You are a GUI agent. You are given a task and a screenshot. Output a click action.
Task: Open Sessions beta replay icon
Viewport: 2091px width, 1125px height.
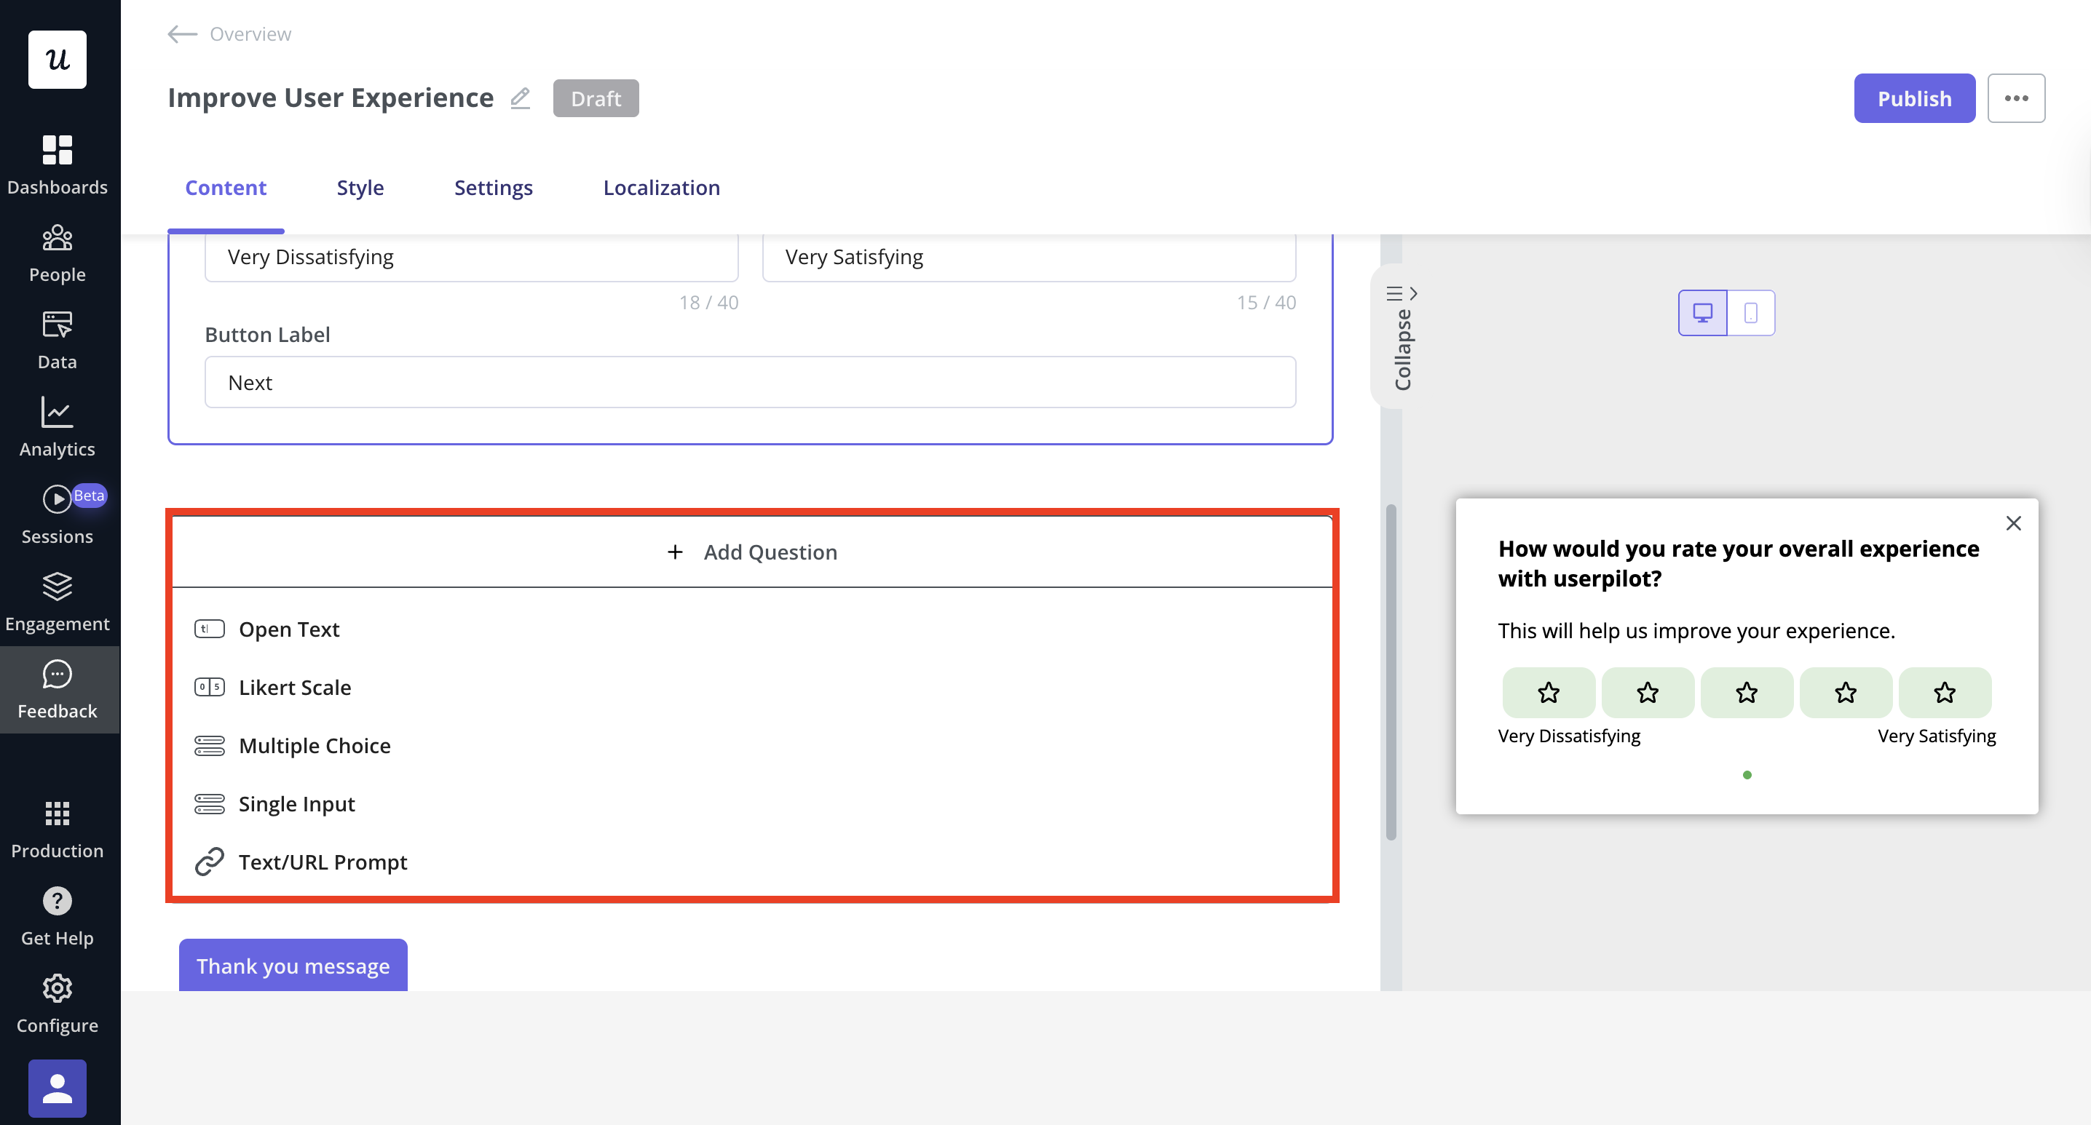pos(57,499)
